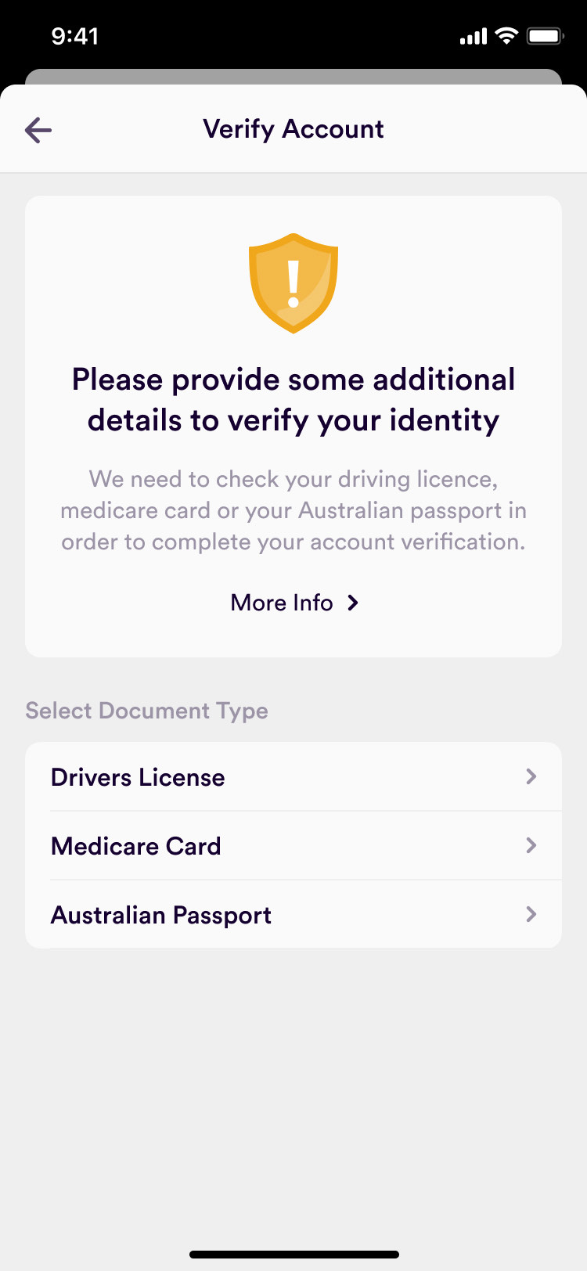Choose the Australian Passport option
This screenshot has width=587, height=1271.
[161, 915]
